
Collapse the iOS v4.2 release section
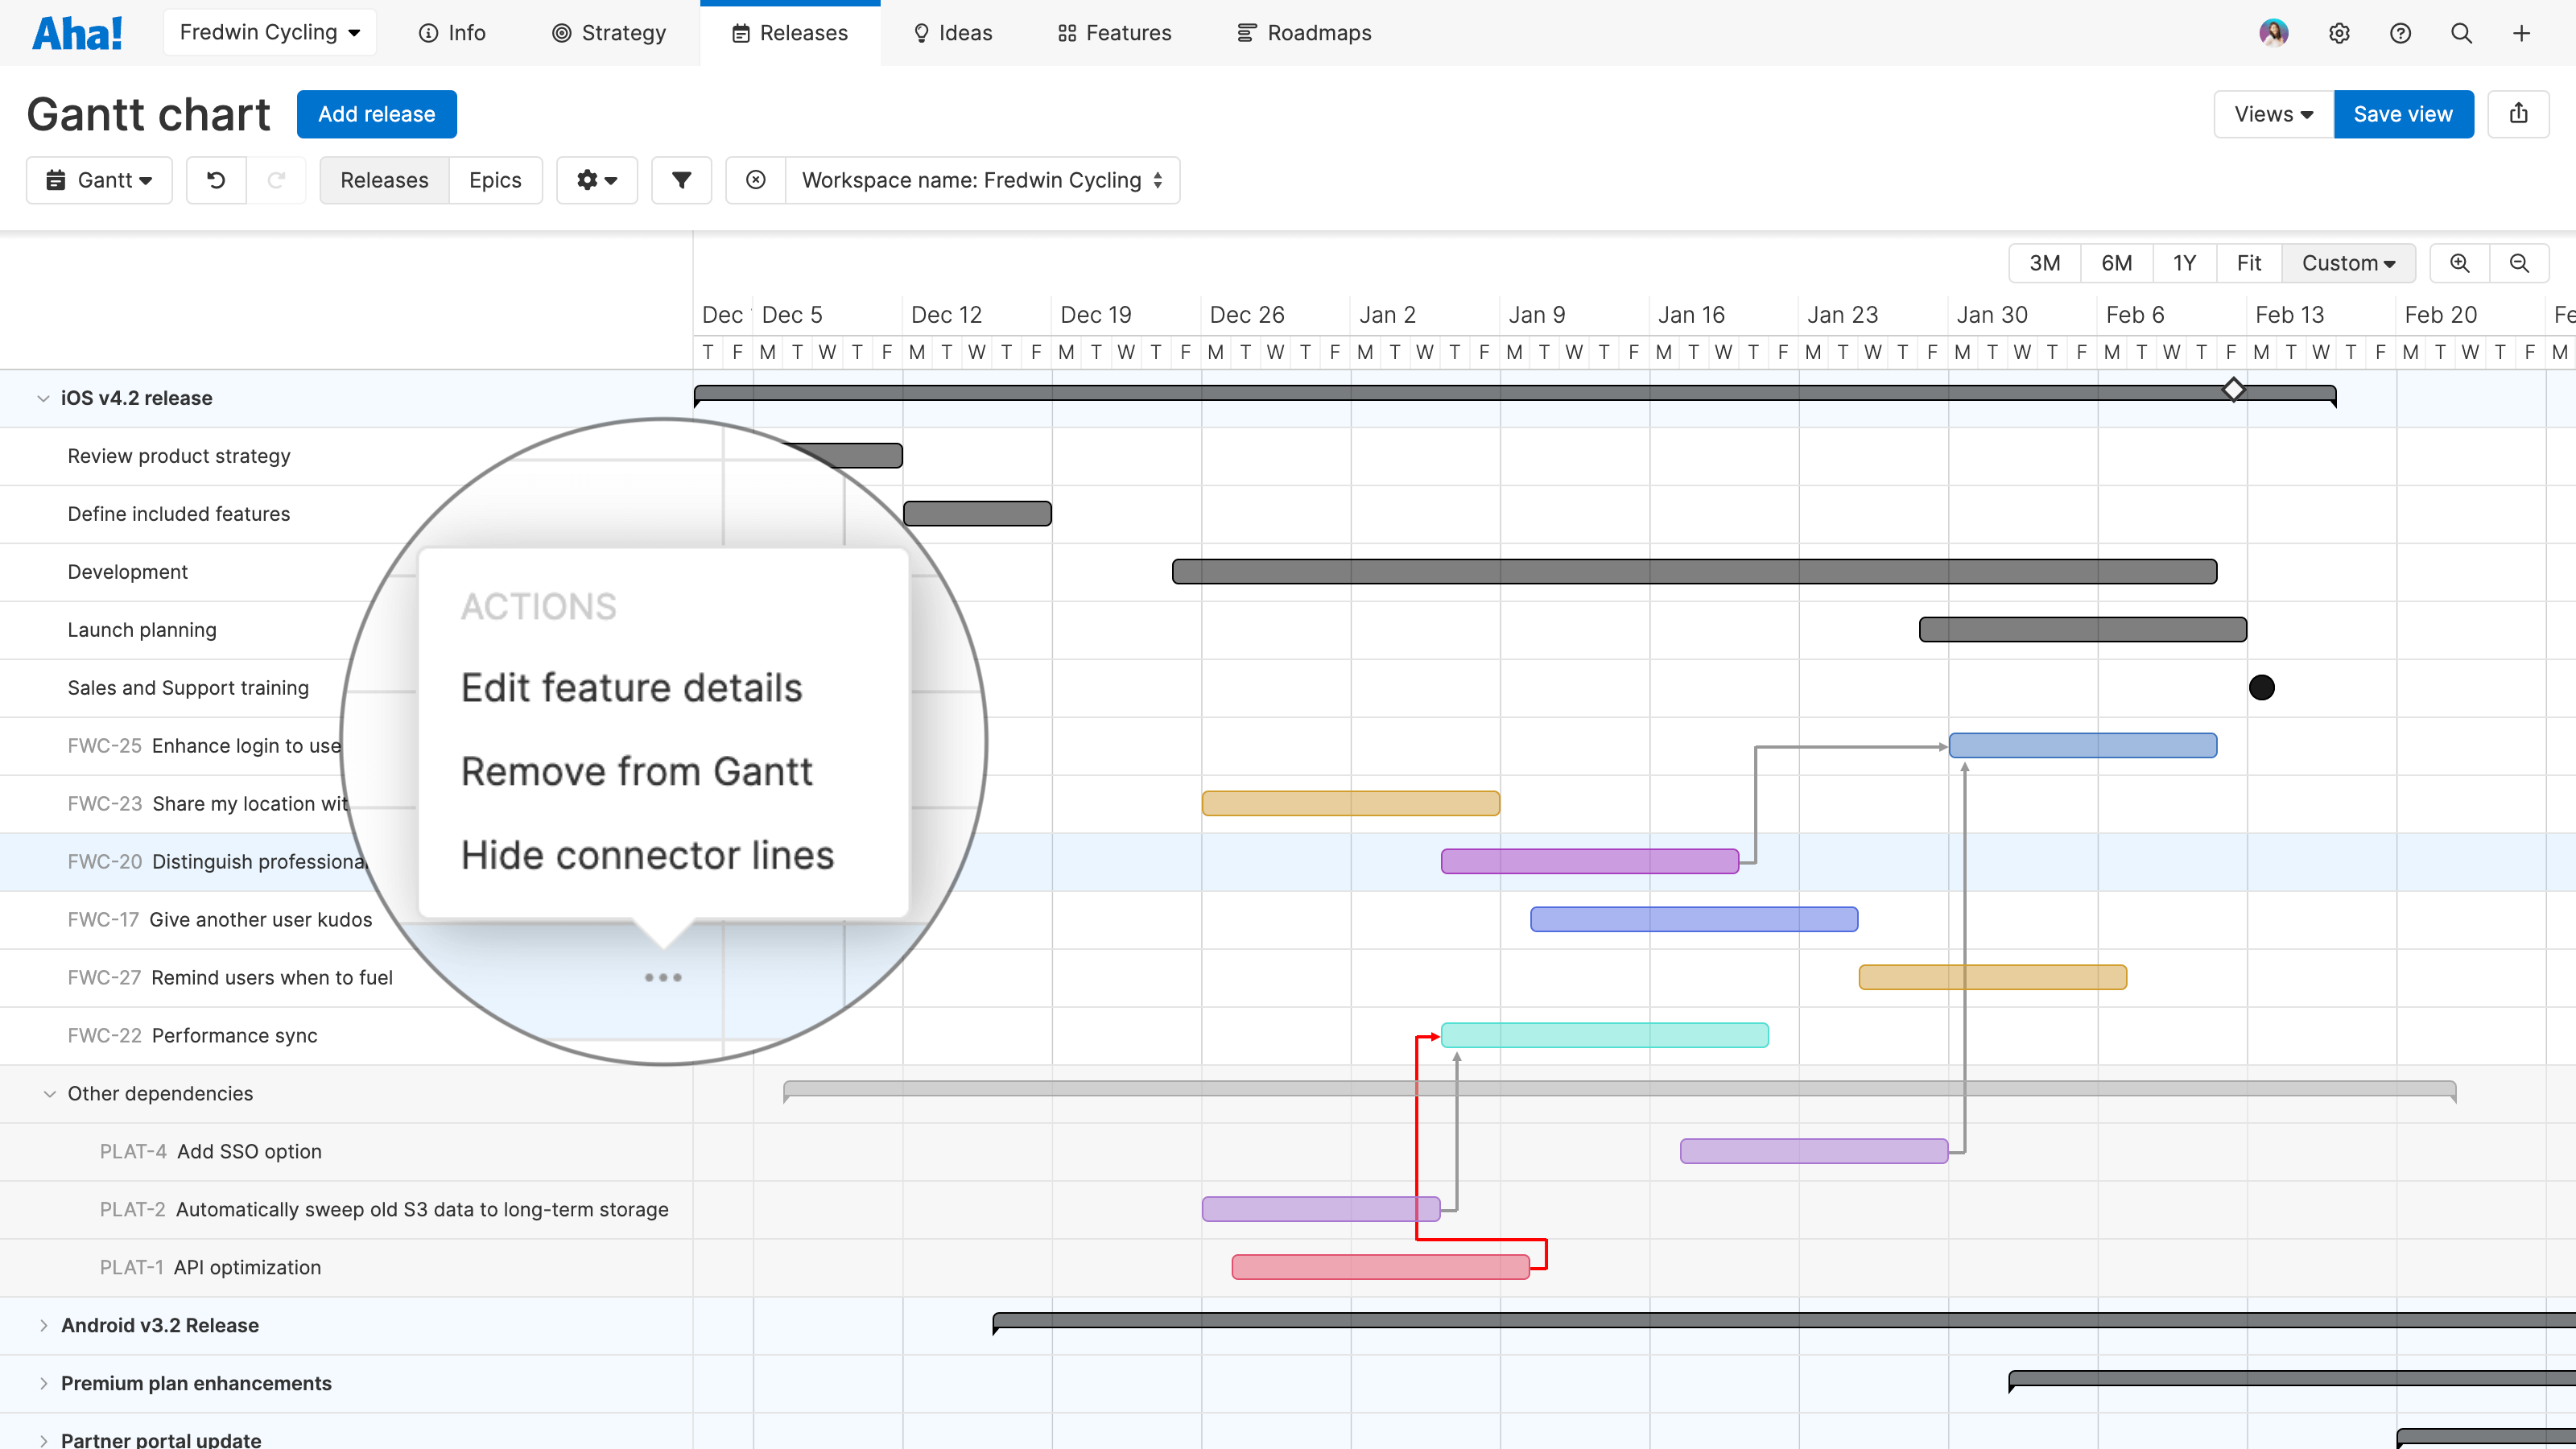(x=42, y=397)
